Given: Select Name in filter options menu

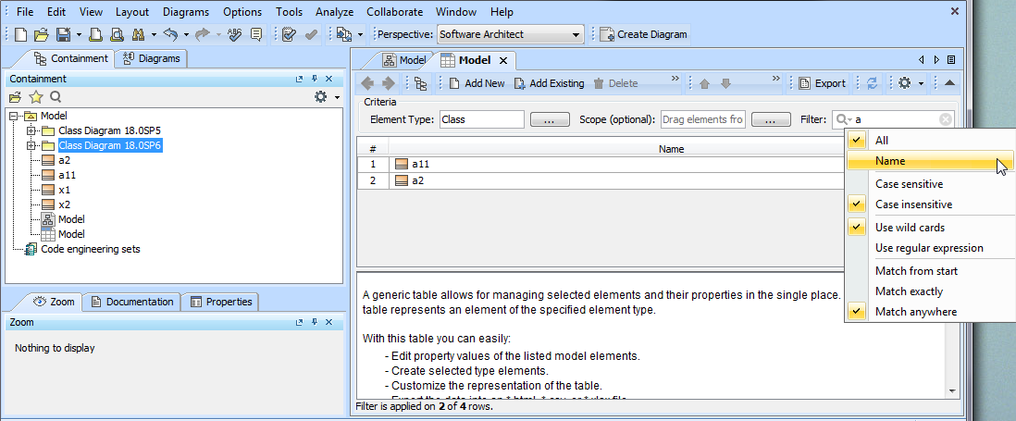Looking at the screenshot, I should tap(929, 161).
